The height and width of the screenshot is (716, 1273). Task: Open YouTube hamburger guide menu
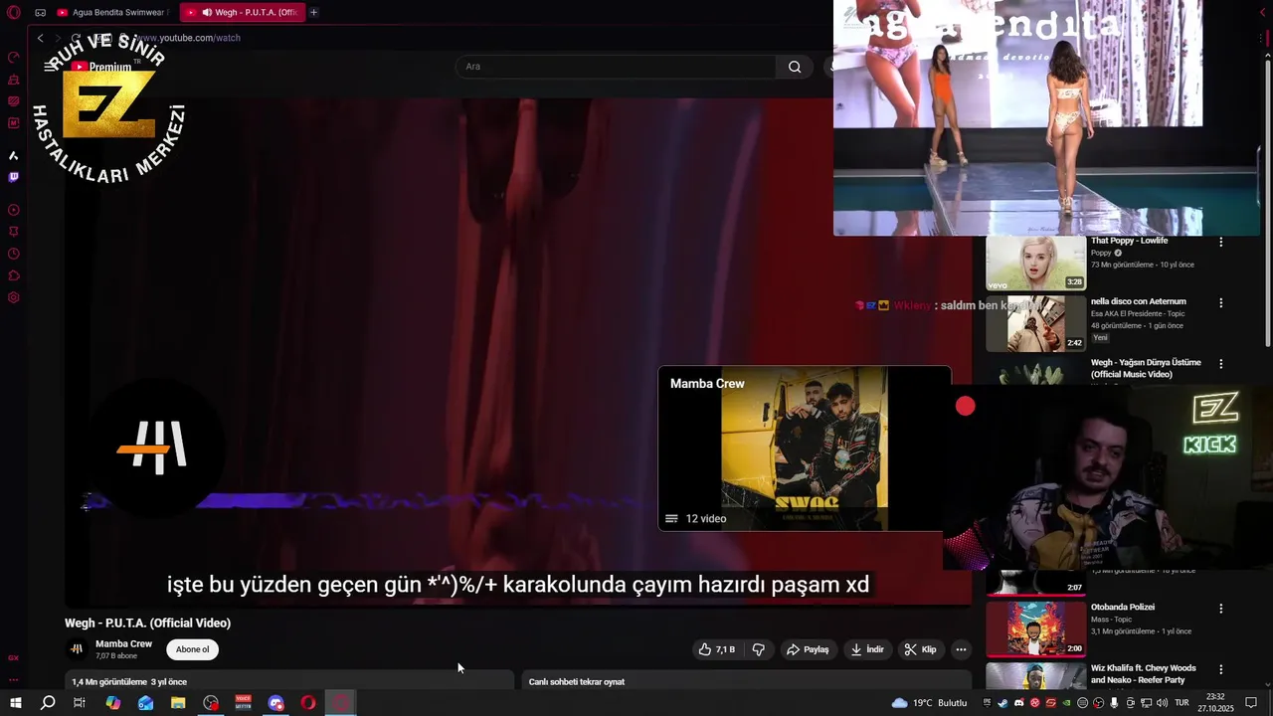50,67
